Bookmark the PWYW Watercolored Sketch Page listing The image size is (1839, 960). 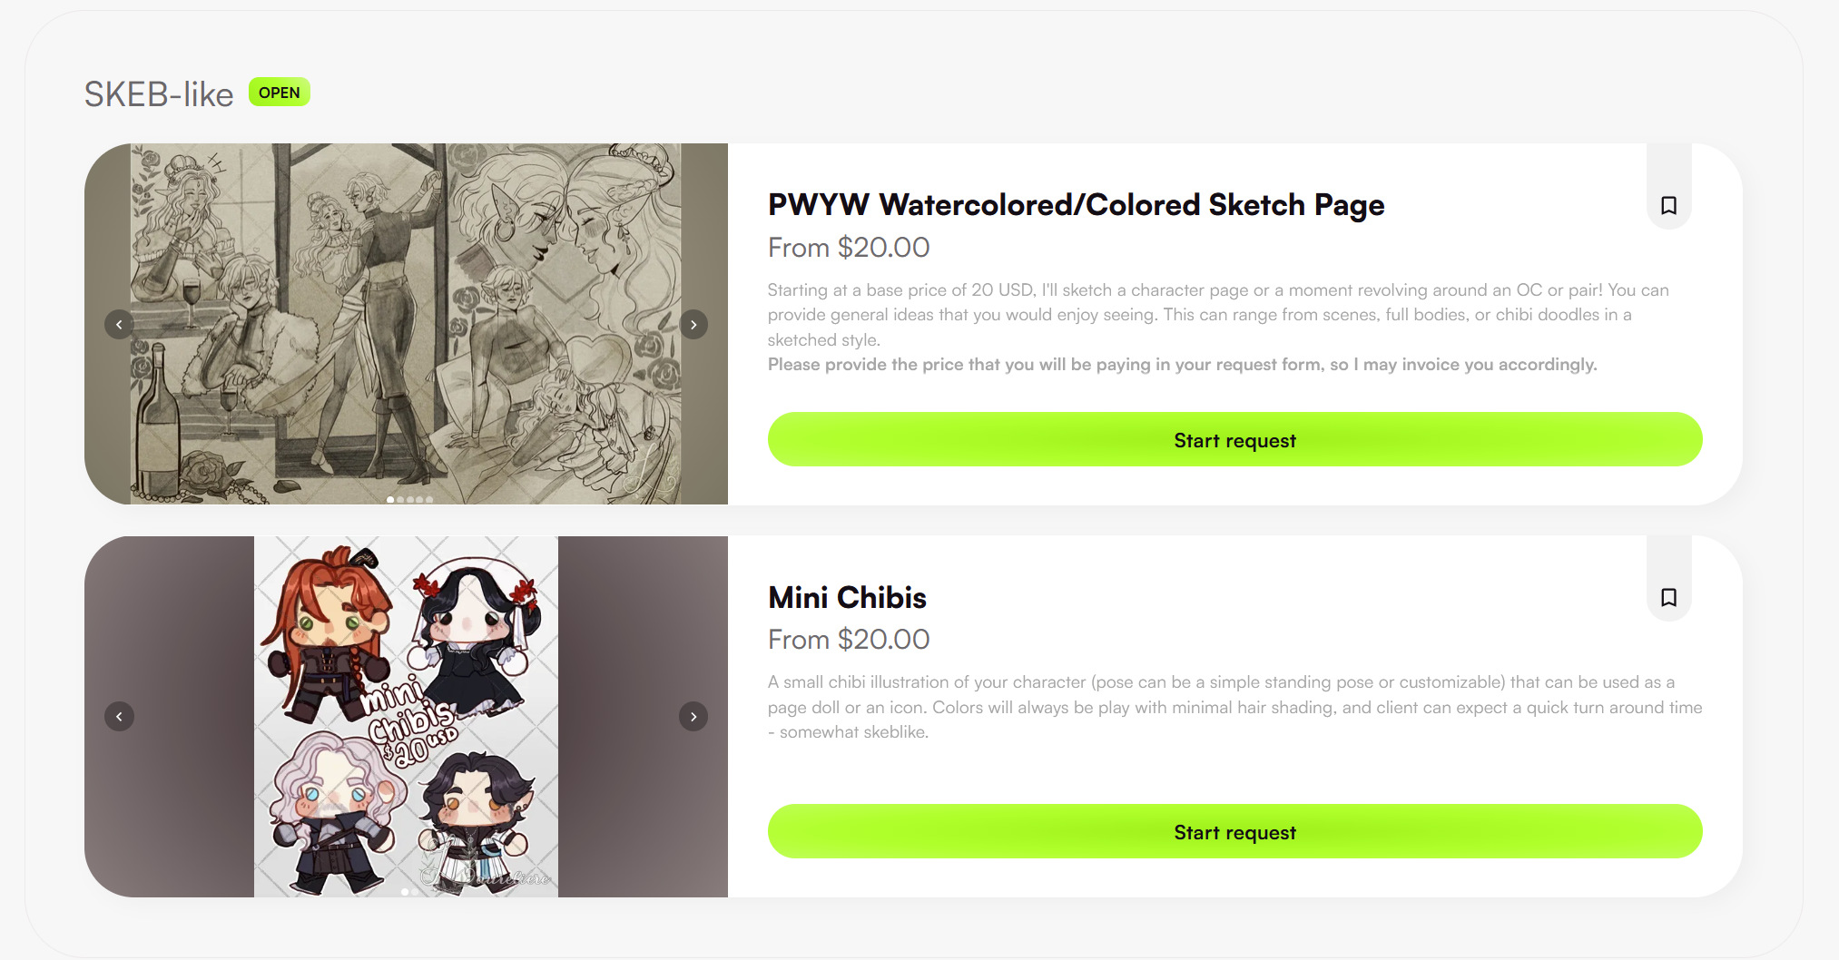tap(1668, 205)
